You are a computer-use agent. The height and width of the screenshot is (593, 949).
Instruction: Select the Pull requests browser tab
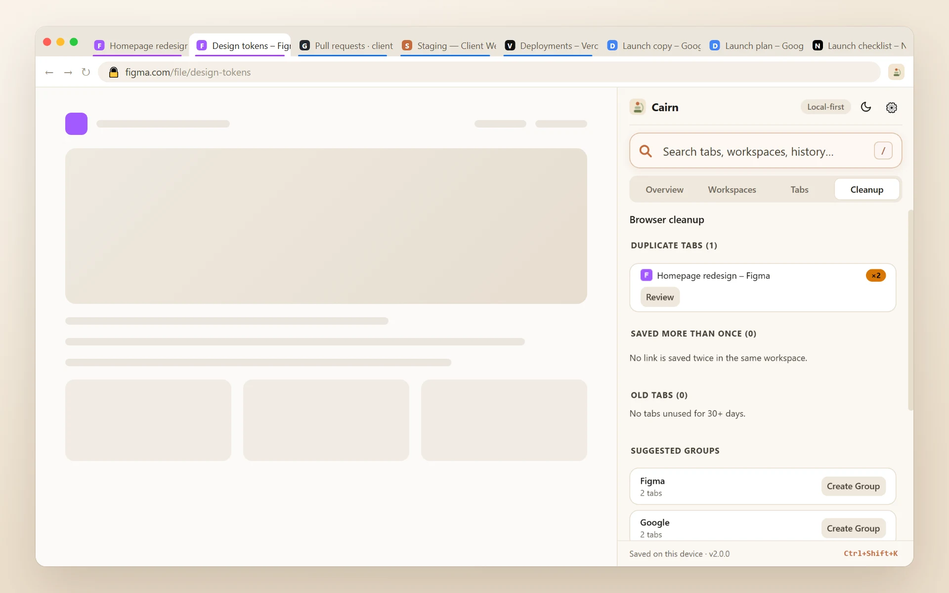[346, 45]
